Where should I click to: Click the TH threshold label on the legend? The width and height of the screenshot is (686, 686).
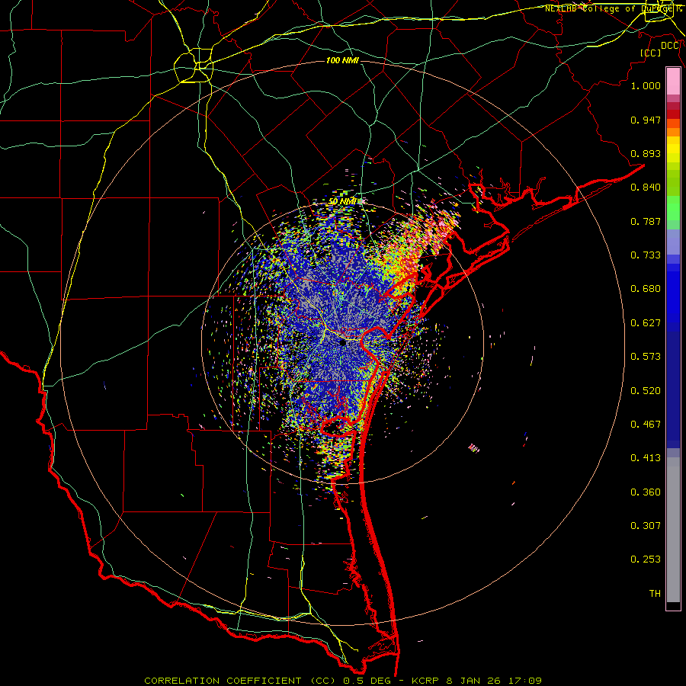(655, 594)
